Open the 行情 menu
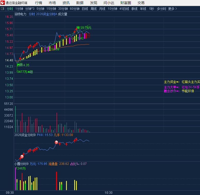This screenshot has width=200, height=195. coord(39,3)
